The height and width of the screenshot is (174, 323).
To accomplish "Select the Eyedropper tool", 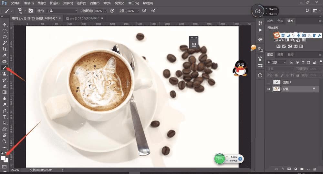I will 5,56.
